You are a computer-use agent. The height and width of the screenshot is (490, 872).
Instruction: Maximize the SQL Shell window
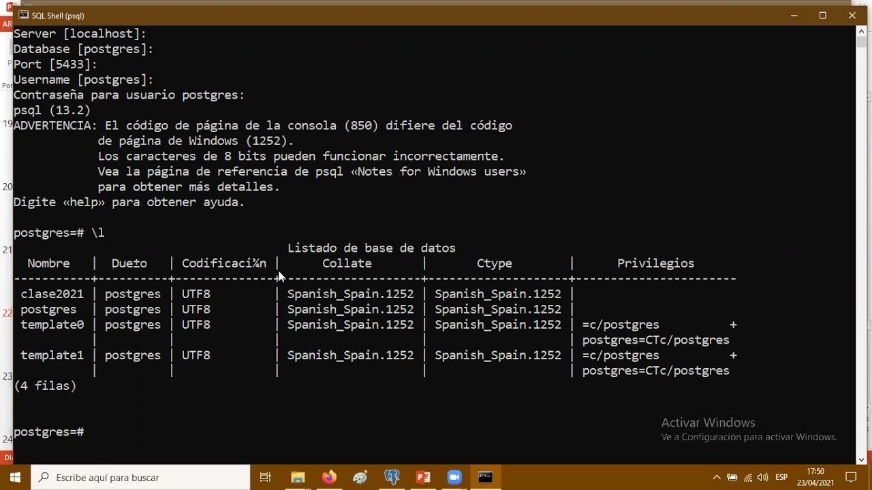point(823,15)
